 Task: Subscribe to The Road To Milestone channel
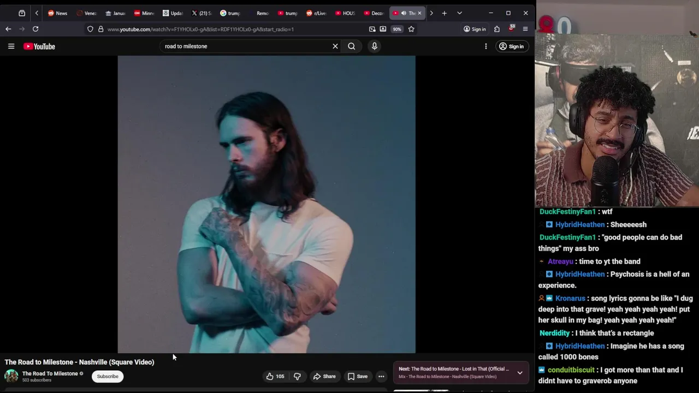pyautogui.click(x=108, y=376)
